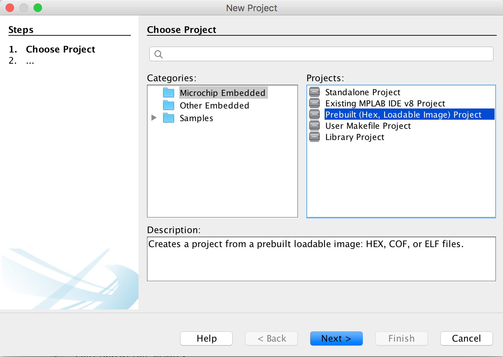Click the Other Embedded folder icon
This screenshot has width=503, height=357.
(169, 105)
